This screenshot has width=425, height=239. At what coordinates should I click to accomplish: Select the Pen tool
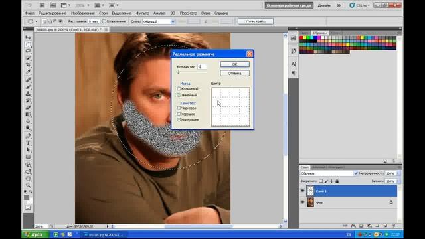pyautogui.click(x=28, y=136)
